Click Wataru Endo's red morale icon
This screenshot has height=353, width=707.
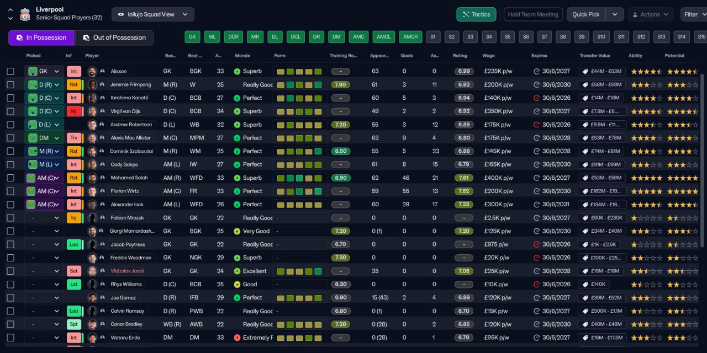click(237, 338)
